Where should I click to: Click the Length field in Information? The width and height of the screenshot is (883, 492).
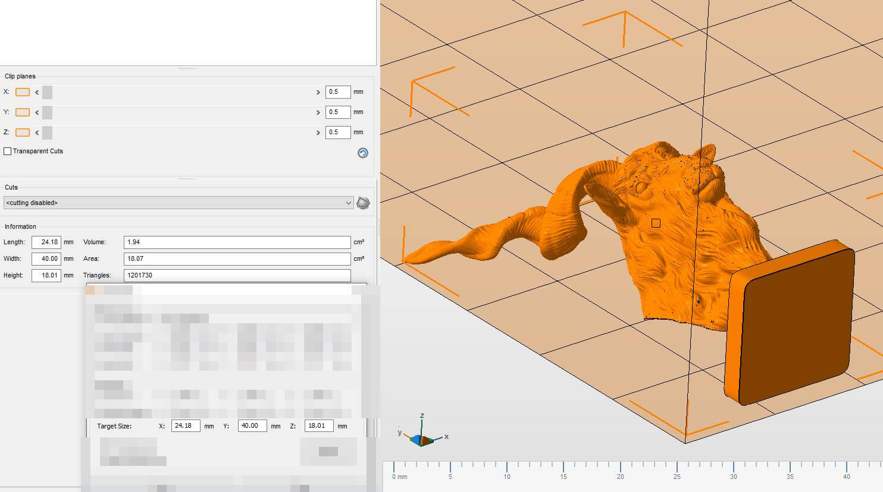click(x=46, y=242)
